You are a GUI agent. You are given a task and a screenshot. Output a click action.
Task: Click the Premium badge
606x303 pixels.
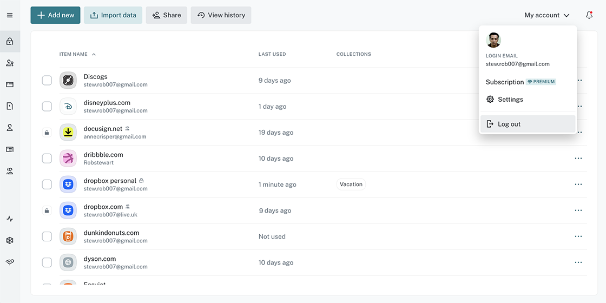point(541,82)
